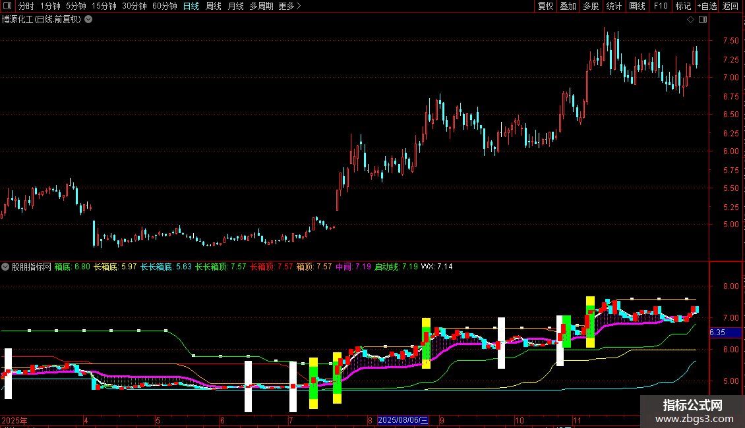The image size is (745, 428).
Task: Switch to the 分时 intraday view
Action: 26,6
